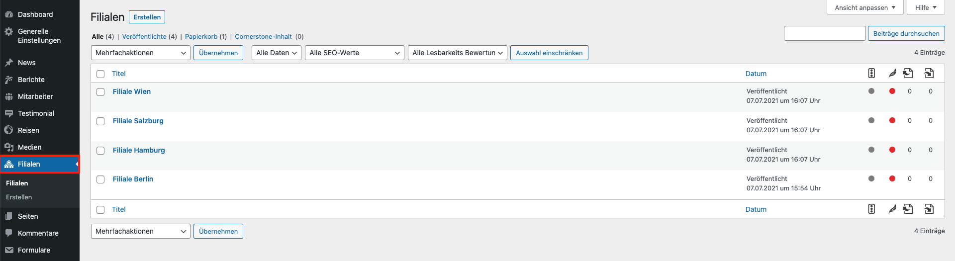This screenshot has width=955, height=261.
Task: Open the Alle Daten date filter
Action: pos(276,53)
